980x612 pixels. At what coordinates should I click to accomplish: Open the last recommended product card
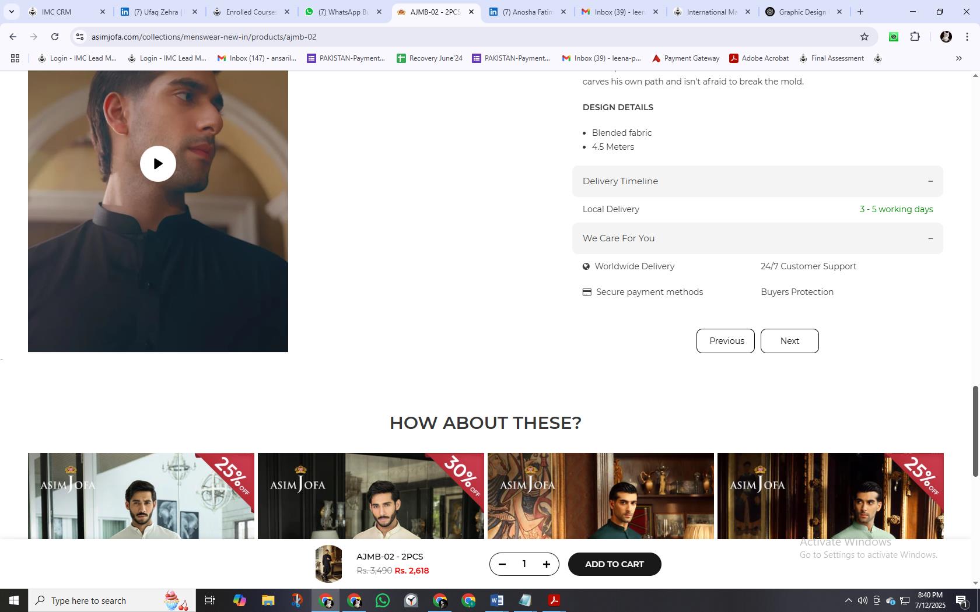[831, 496]
